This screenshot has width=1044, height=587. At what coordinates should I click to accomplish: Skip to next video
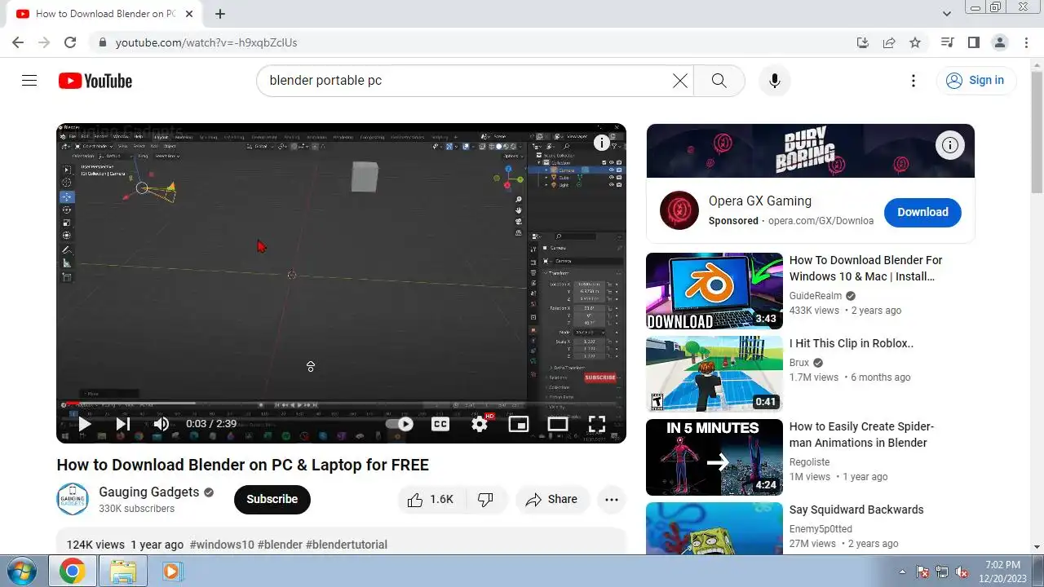click(123, 424)
